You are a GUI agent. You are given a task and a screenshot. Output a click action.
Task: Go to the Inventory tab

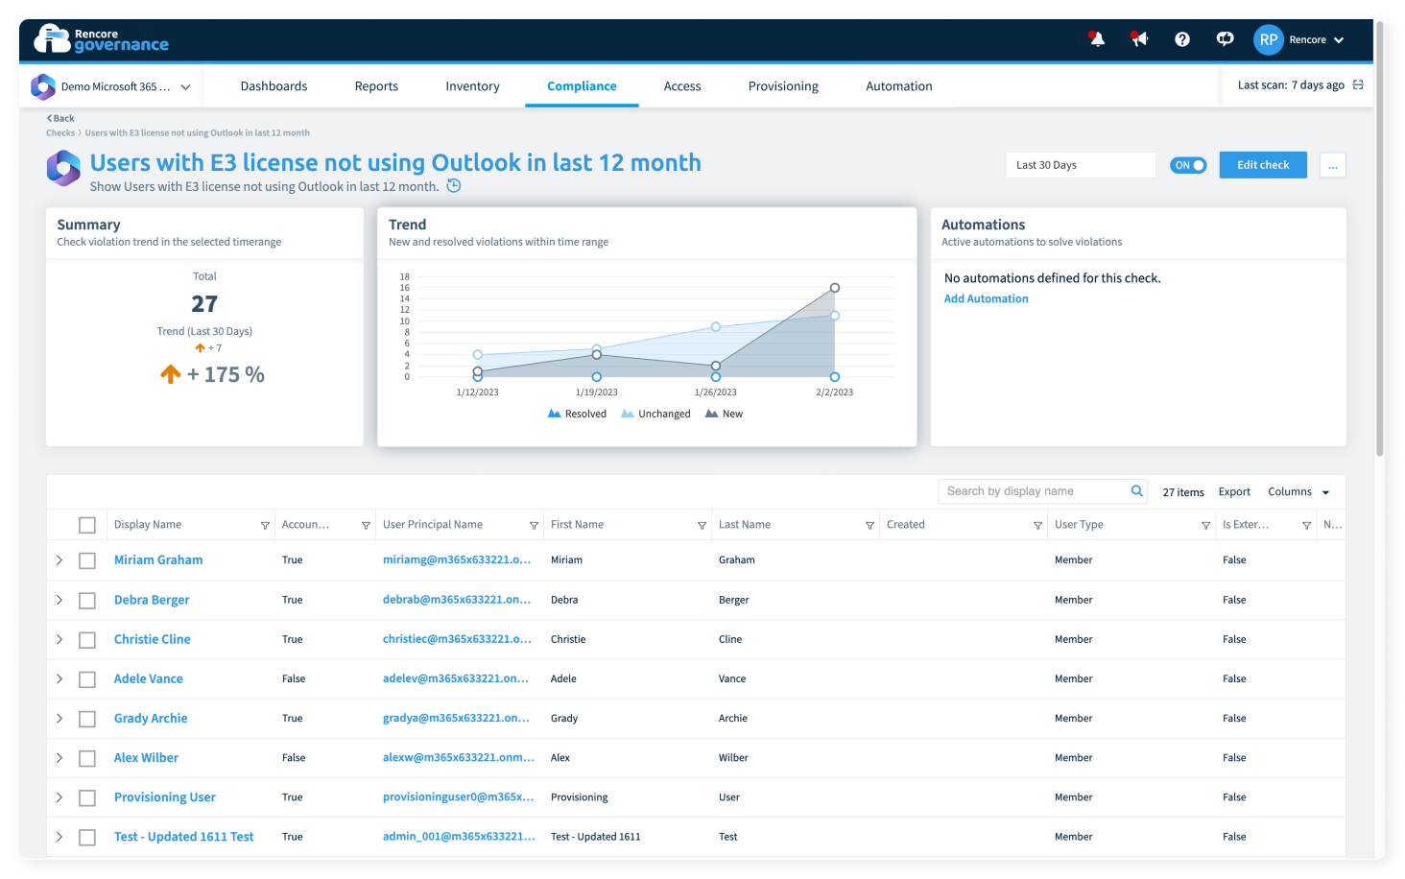472,86
